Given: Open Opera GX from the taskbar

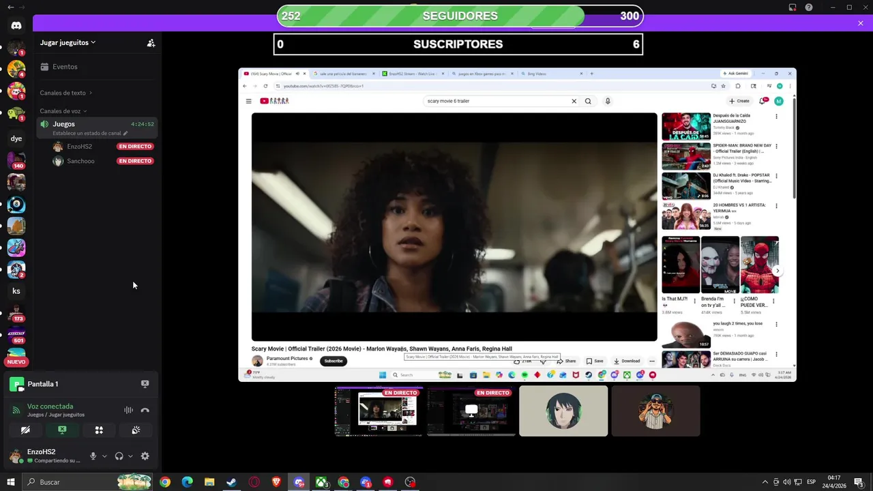Looking at the screenshot, I should tap(254, 482).
